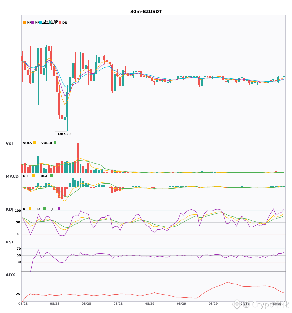Click the 100 axis value in KDJ
Viewport: 292px width, 313px height.
18,211
